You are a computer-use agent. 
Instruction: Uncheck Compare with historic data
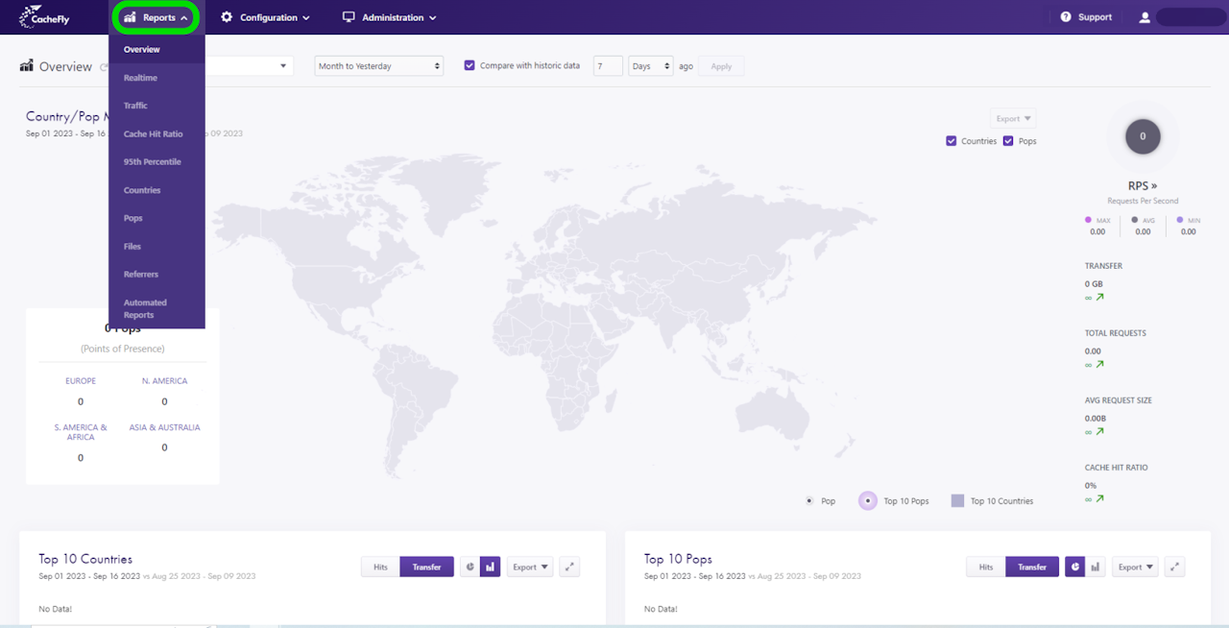[470, 66]
